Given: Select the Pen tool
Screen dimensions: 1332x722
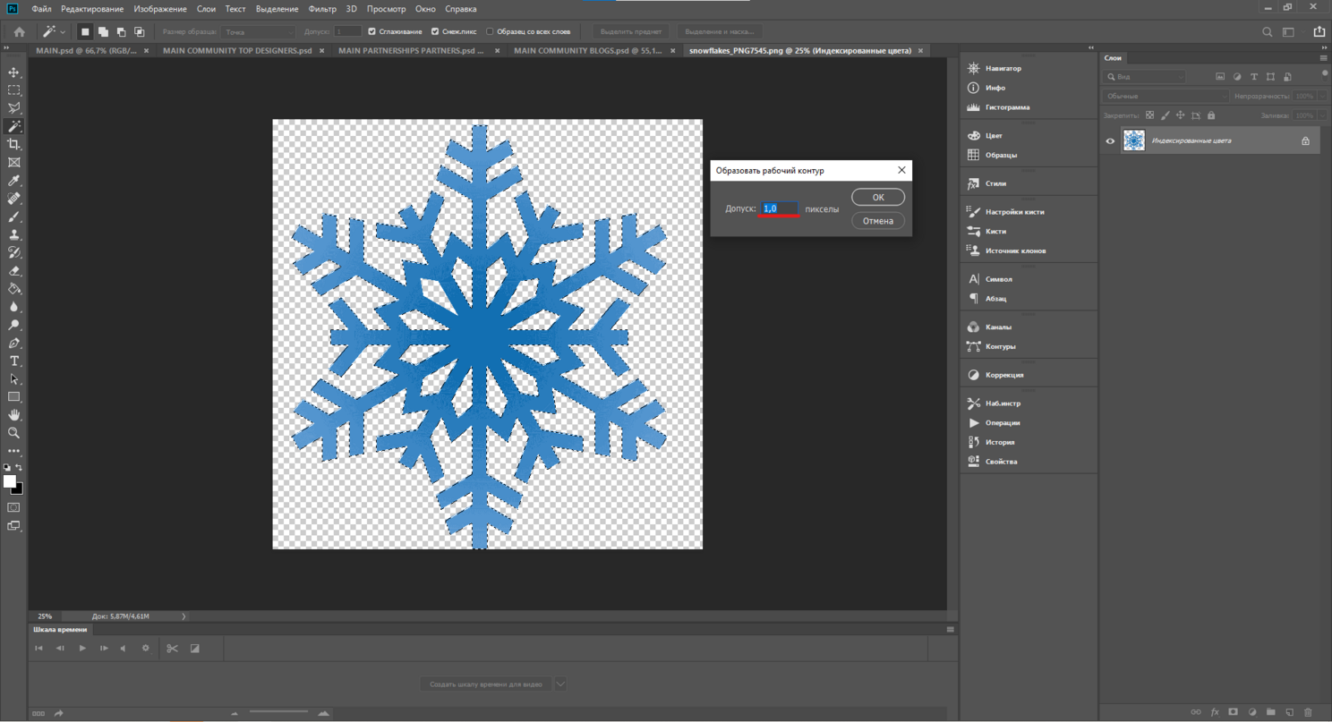Looking at the screenshot, I should (x=14, y=343).
